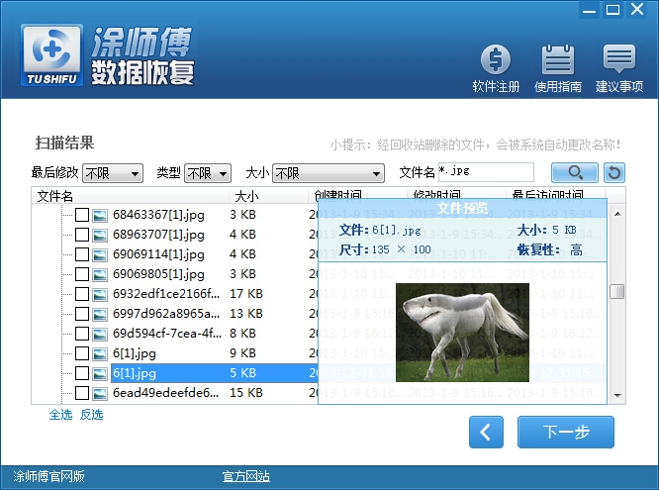Maximize the application window

(612, 9)
